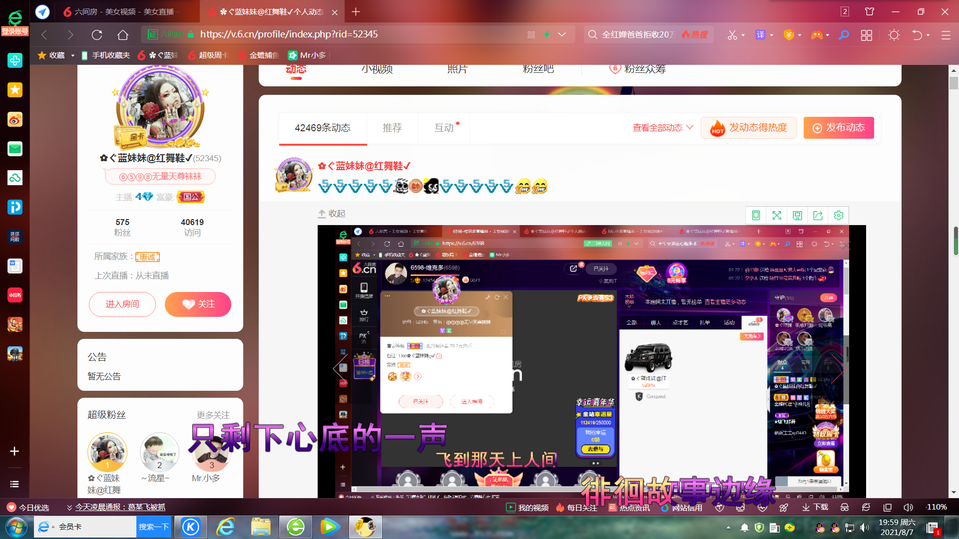This screenshot has height=539, width=959.
Task: Switch to the 粉丝吧 tab
Action: (538, 69)
